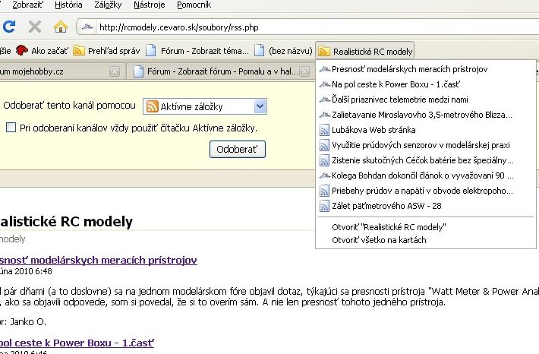This screenshot has height=354, width=539.
Task: Click the feed icon in the Aktívne záložky dropdown
Action: (x=153, y=106)
